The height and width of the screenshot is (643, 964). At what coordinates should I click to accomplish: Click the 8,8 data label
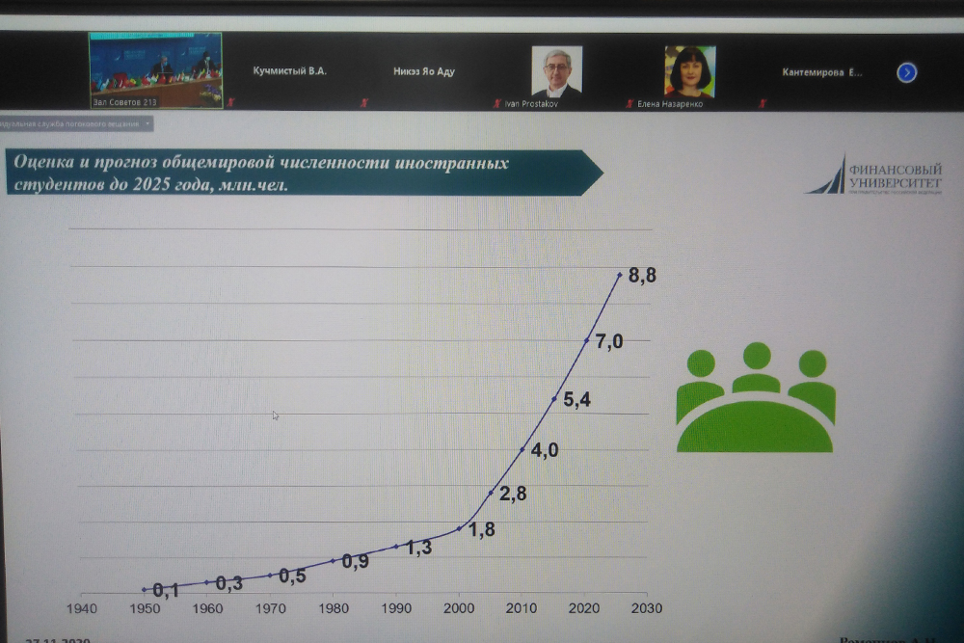coord(642,276)
